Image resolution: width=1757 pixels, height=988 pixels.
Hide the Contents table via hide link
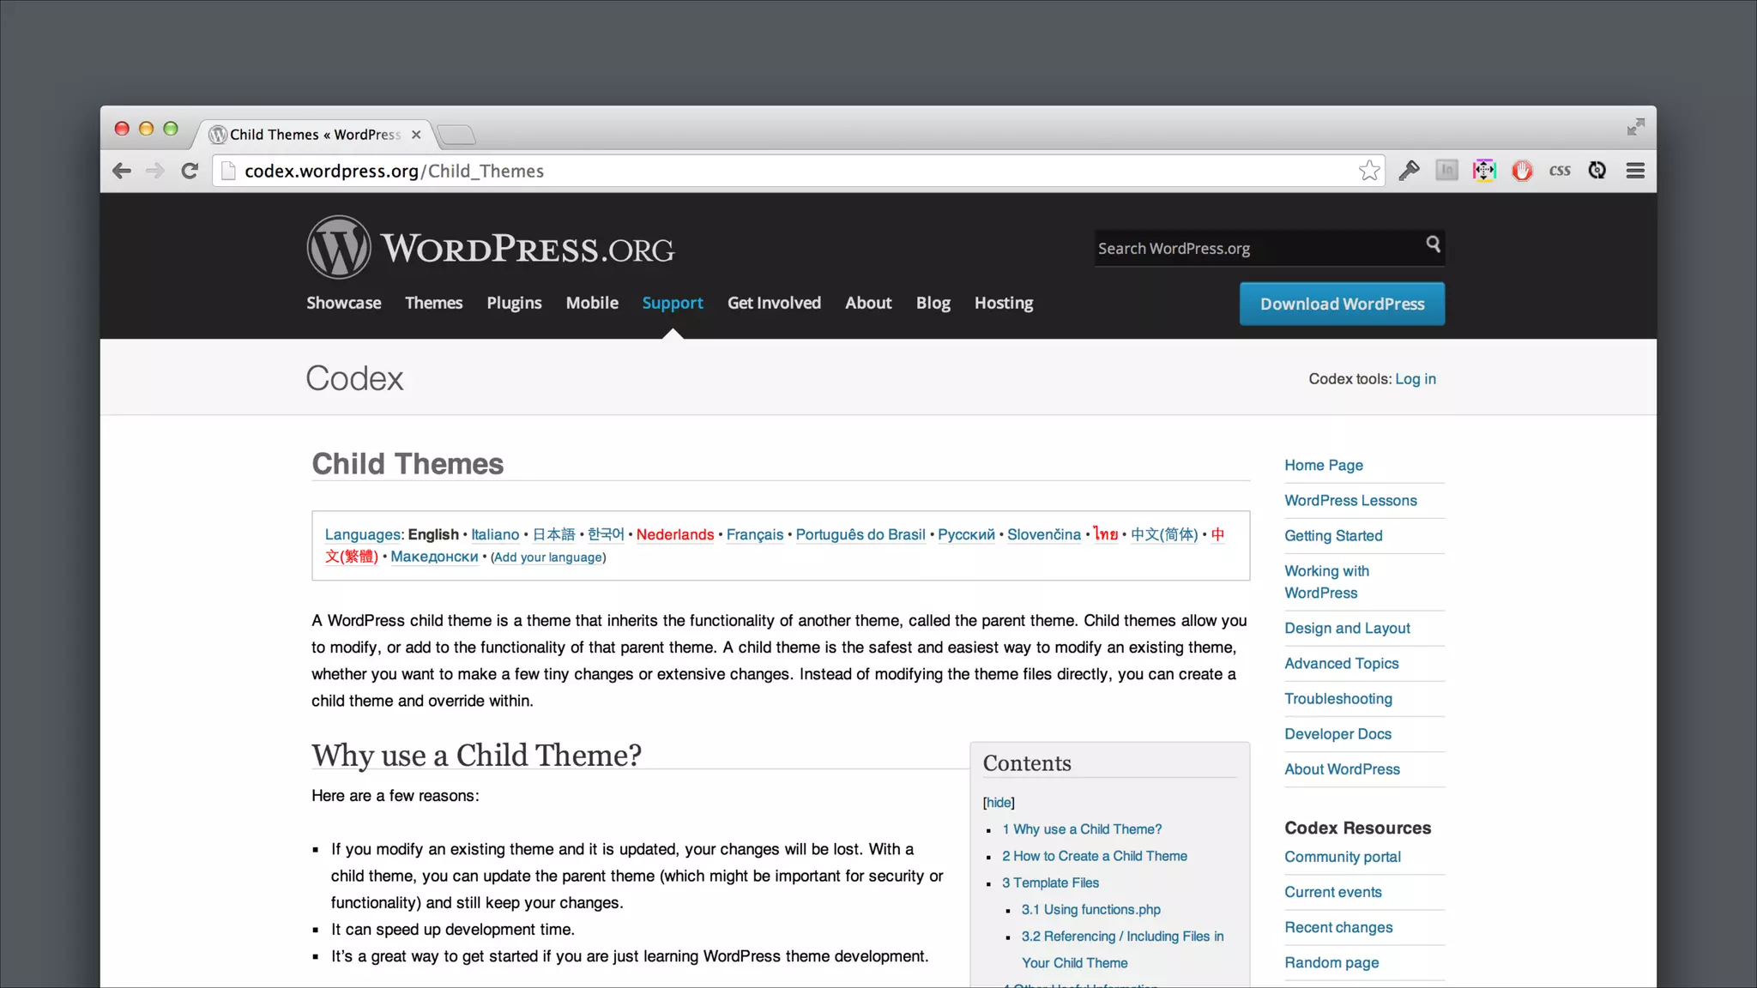[x=999, y=803]
